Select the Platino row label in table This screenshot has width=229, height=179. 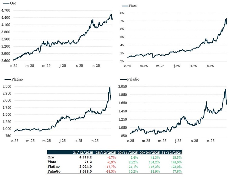pyautogui.click(x=54, y=166)
